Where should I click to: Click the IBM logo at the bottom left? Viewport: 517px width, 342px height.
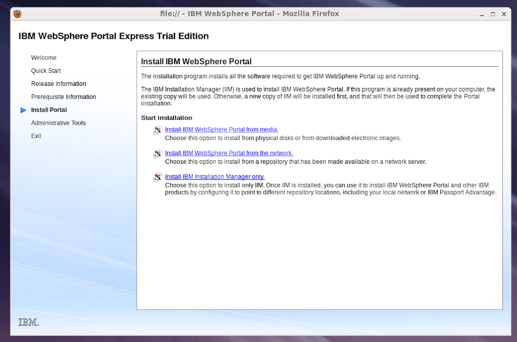[28, 322]
